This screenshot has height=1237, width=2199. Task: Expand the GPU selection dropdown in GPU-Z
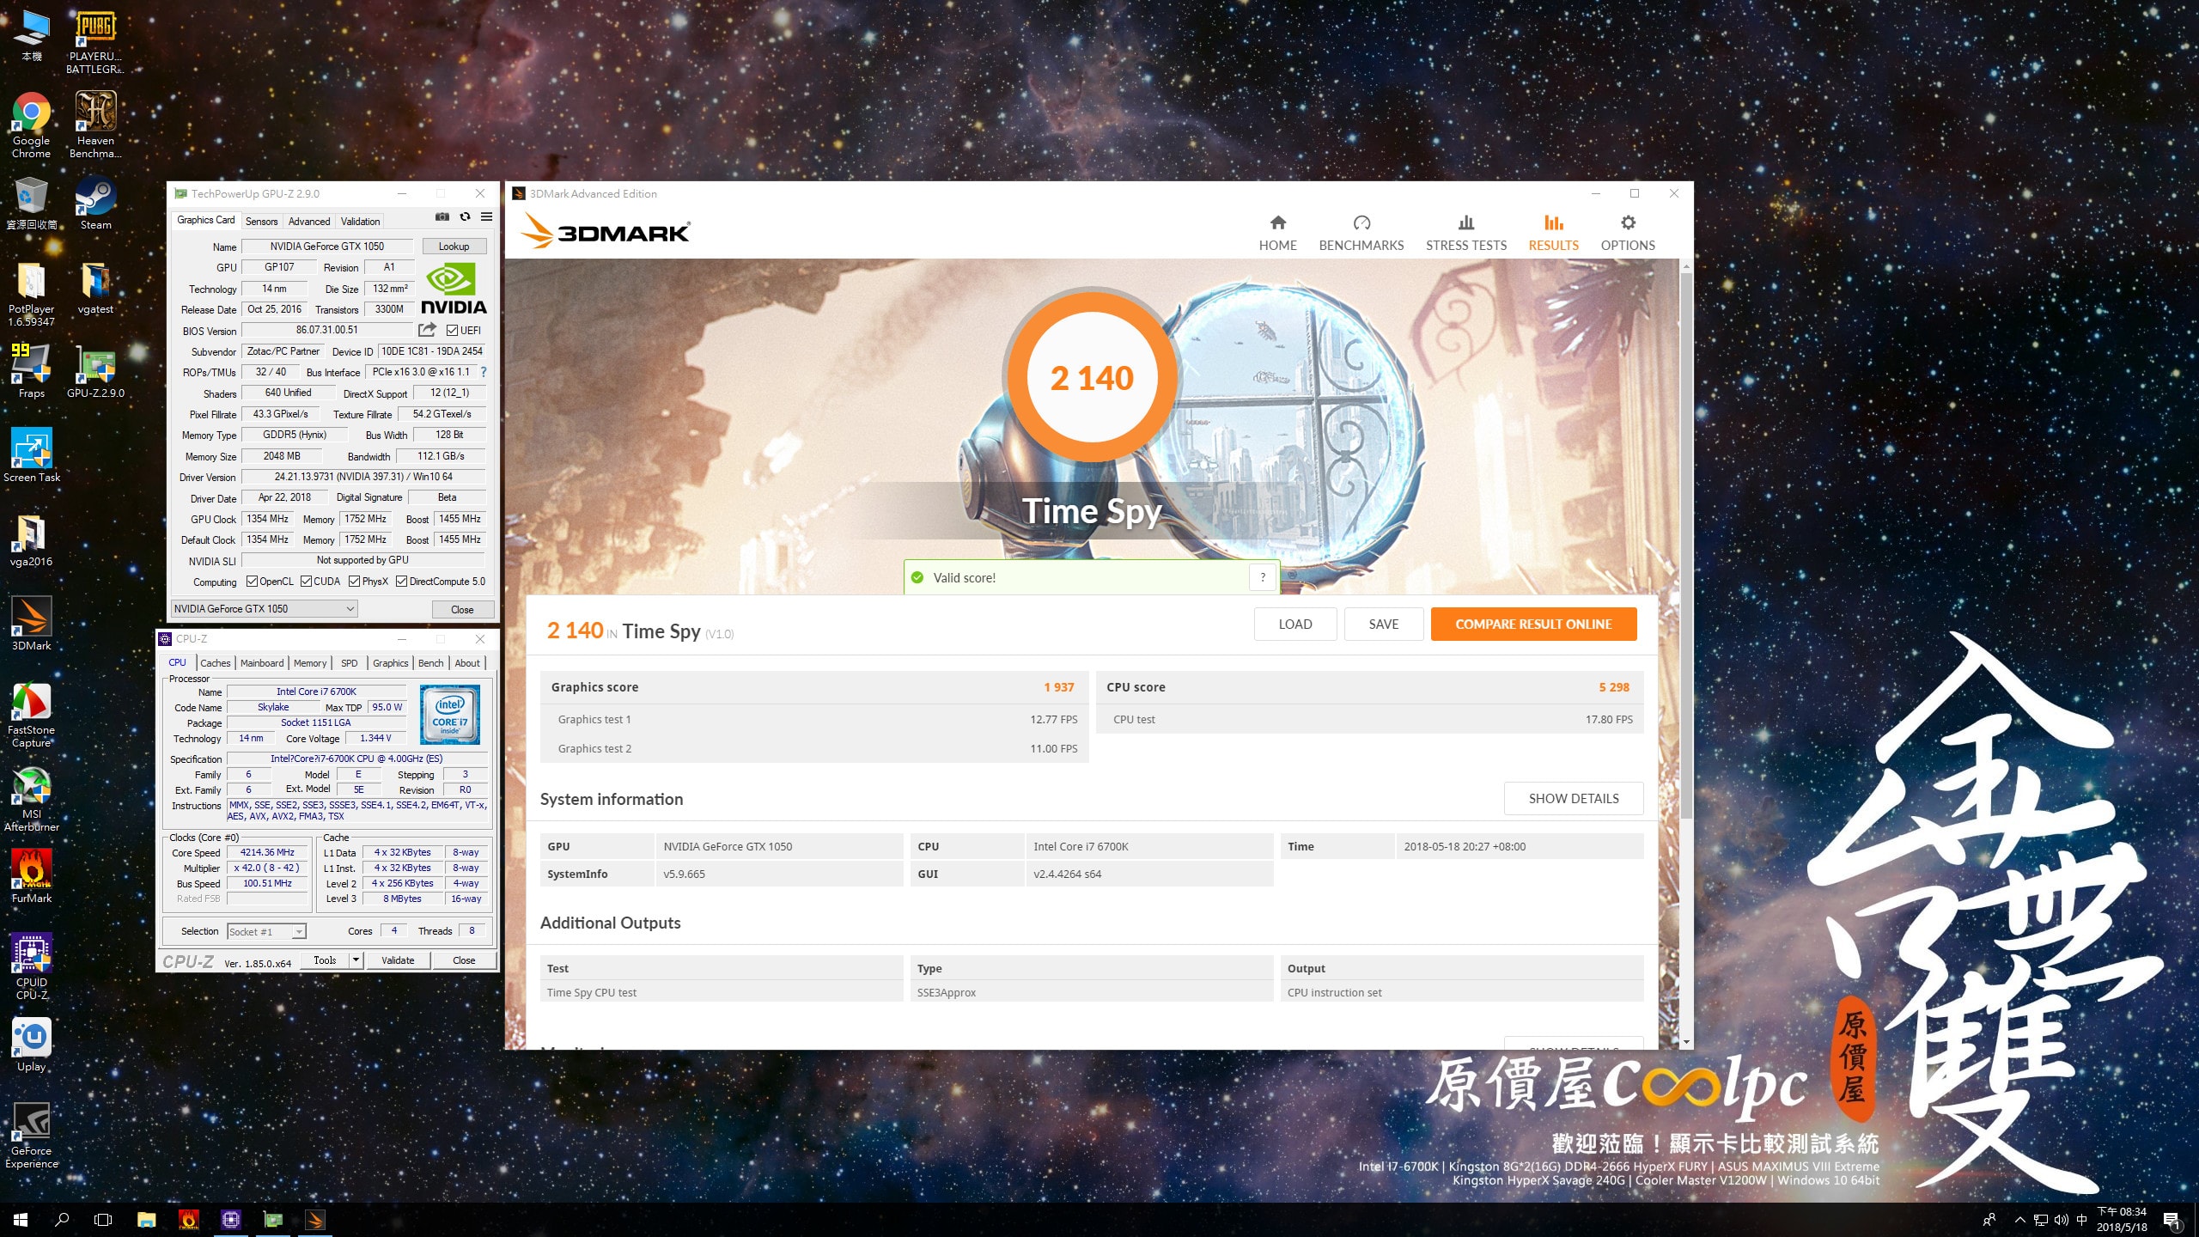point(264,609)
